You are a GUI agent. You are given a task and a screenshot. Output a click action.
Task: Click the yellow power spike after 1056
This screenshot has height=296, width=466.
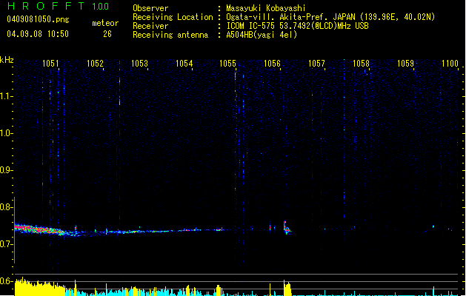click(x=287, y=288)
